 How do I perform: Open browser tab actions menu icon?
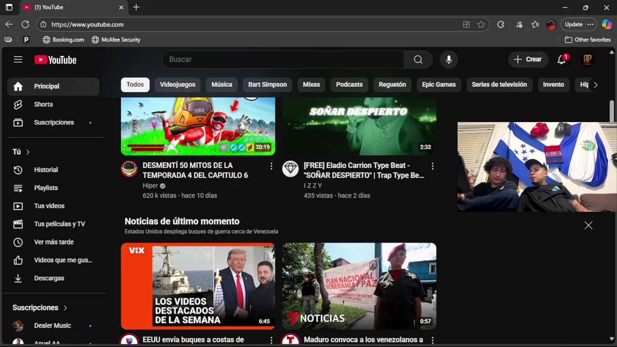click(9, 7)
